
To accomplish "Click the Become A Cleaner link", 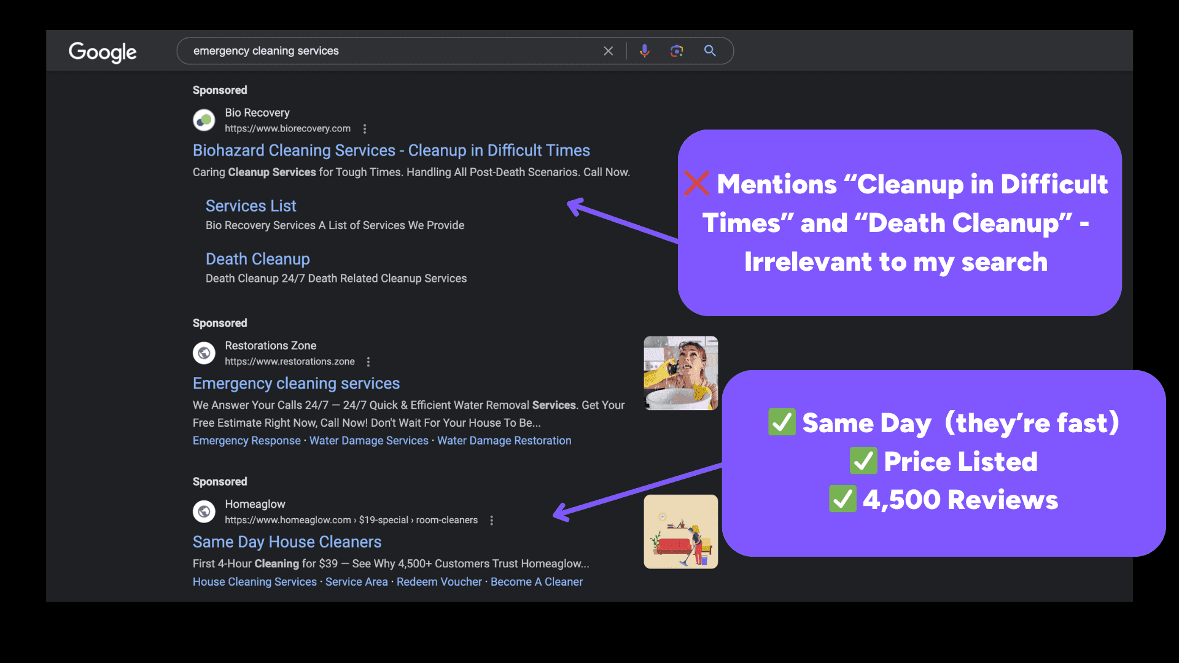I will 537,581.
